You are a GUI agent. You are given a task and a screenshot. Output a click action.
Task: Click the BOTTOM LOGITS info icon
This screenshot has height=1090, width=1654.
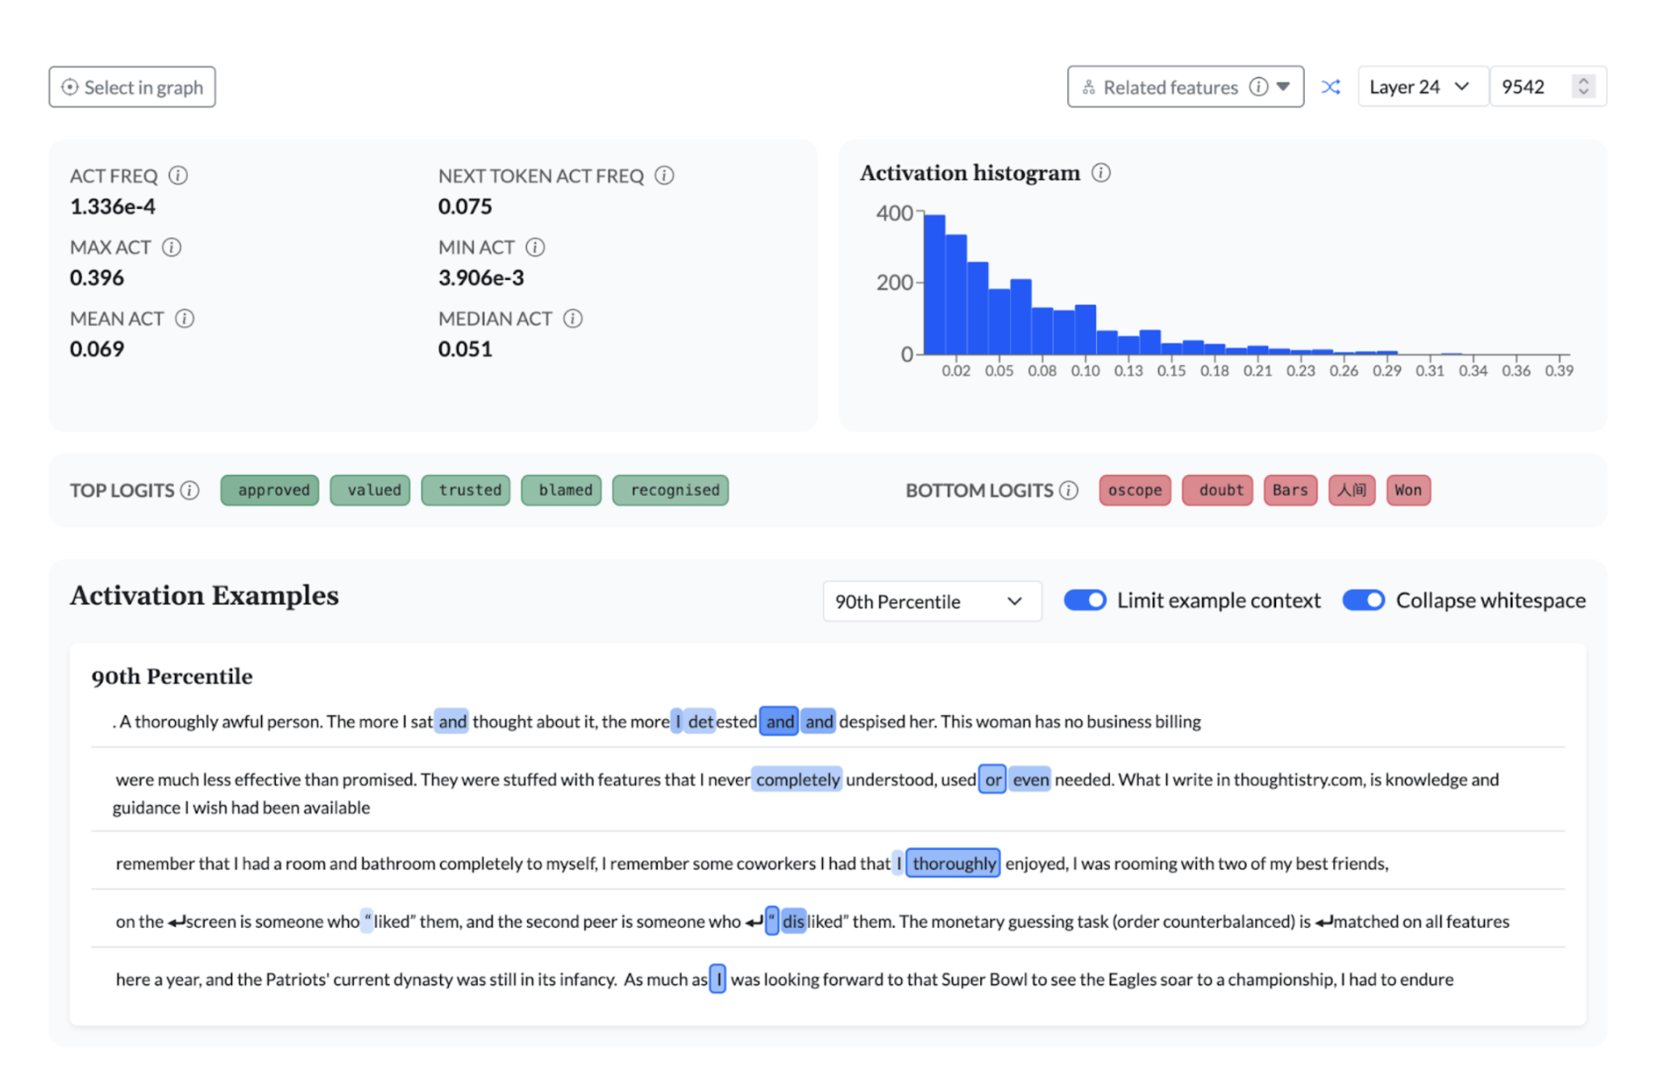click(x=1069, y=490)
